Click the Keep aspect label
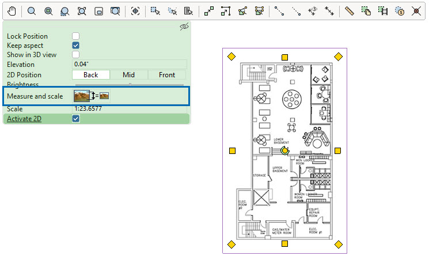The width and height of the screenshot is (429, 267). coord(25,46)
